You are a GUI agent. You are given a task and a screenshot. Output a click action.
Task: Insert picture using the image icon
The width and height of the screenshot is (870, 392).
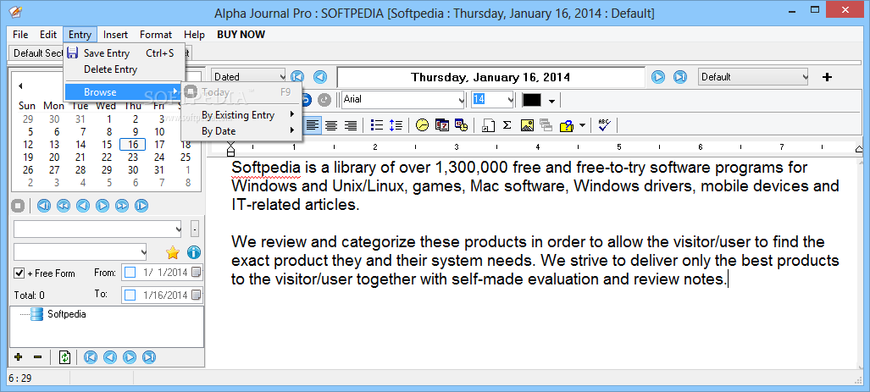click(527, 125)
